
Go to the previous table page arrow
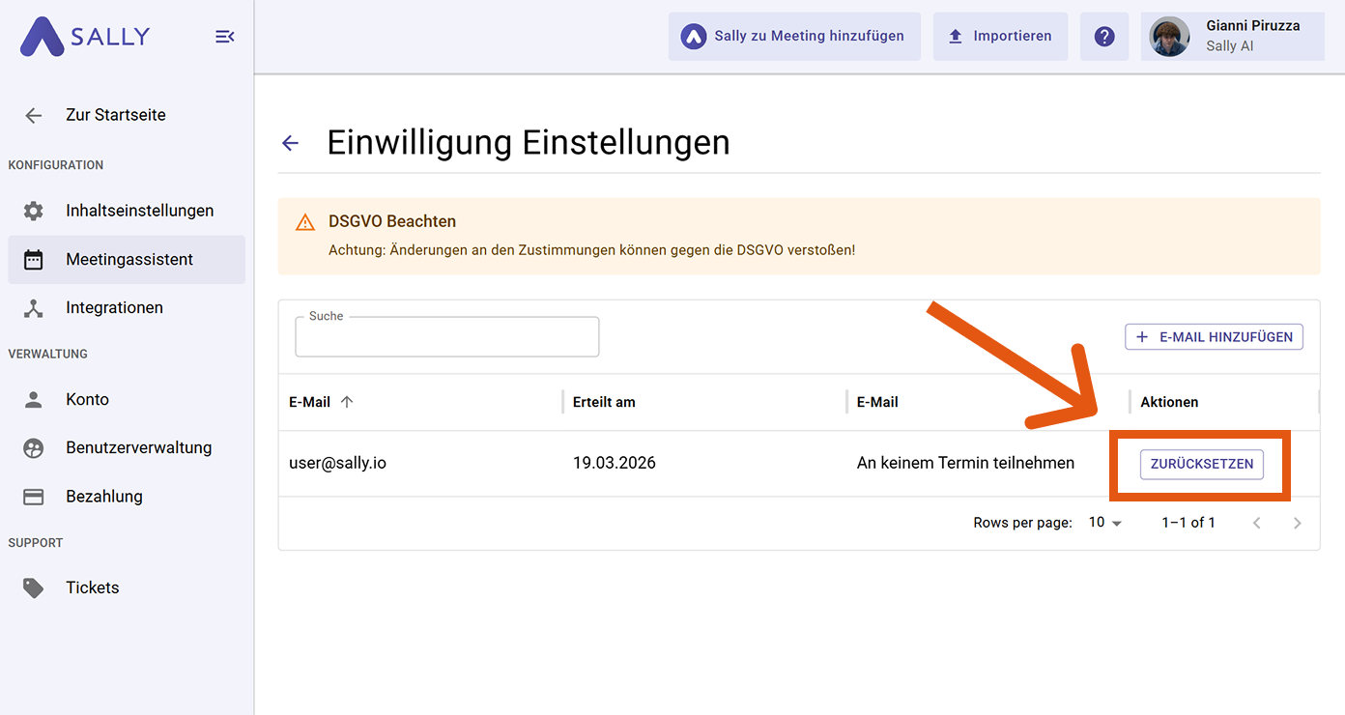pos(1256,523)
